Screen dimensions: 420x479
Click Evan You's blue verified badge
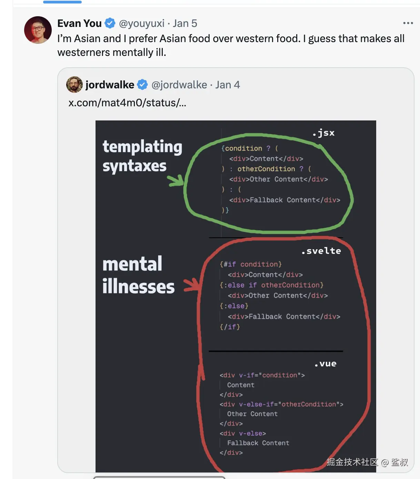110,23
